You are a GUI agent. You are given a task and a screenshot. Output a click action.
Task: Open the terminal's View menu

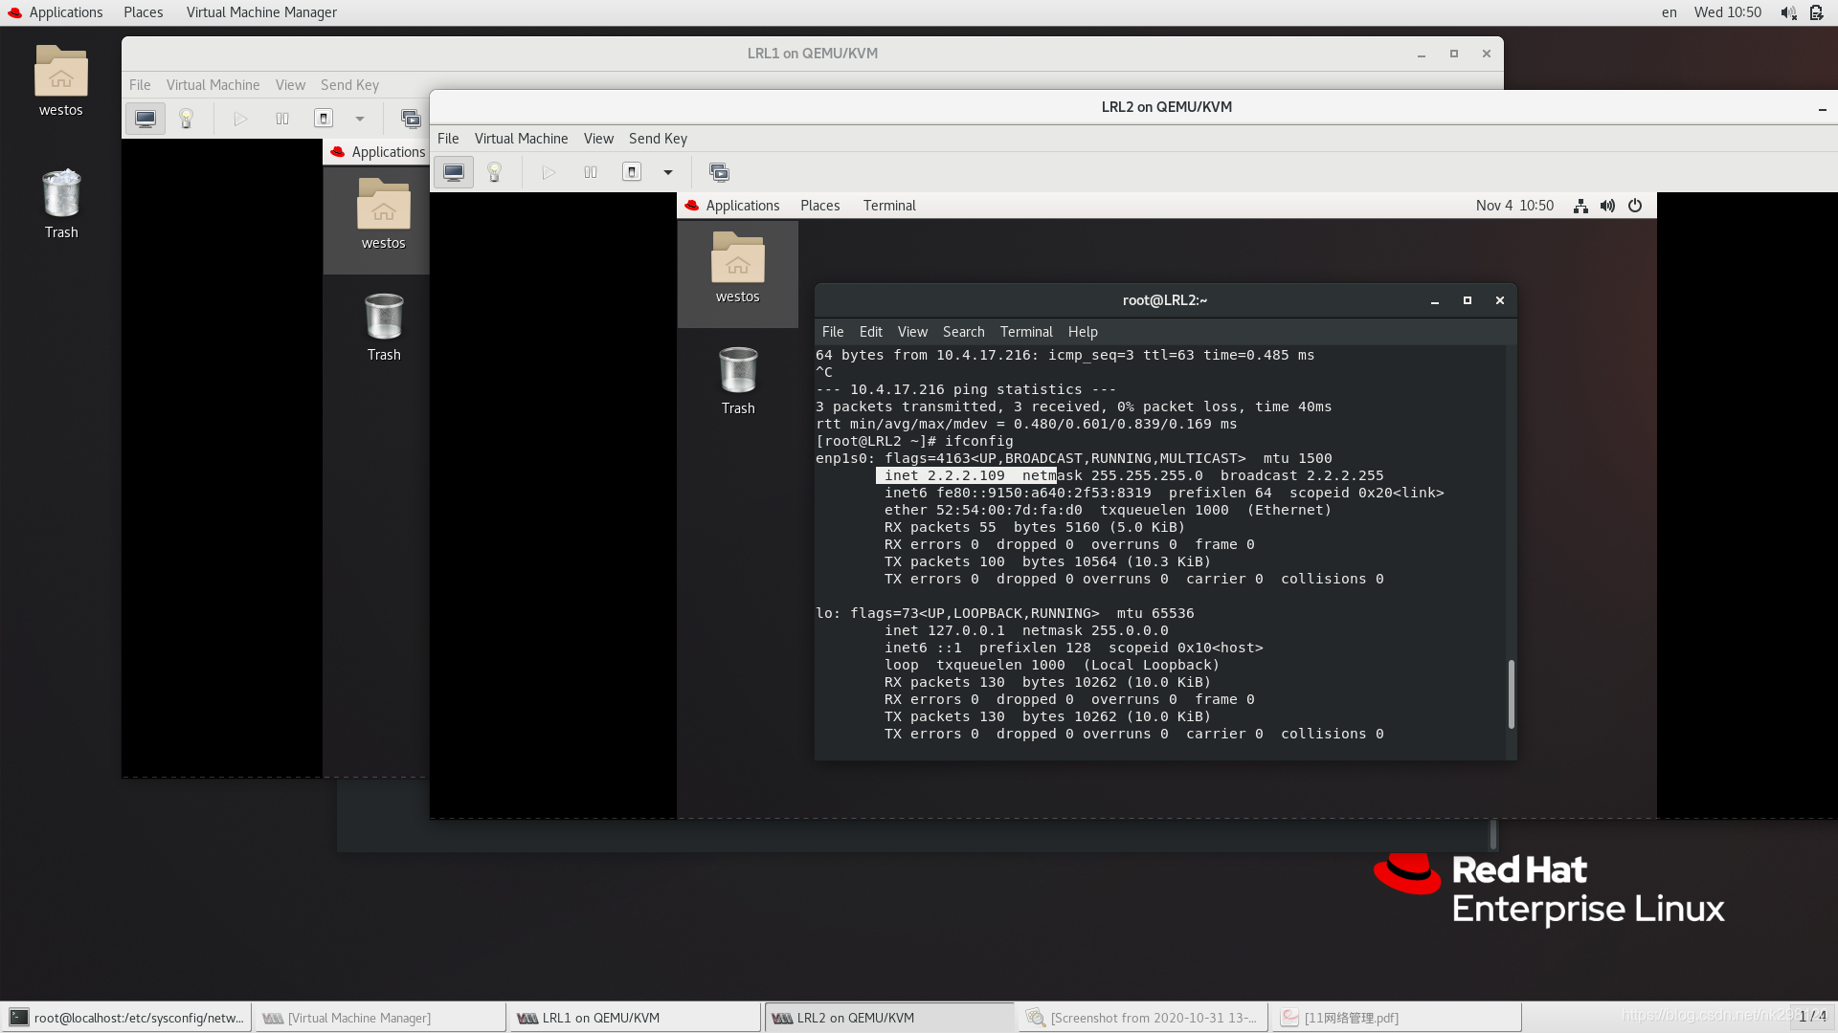[x=912, y=332]
